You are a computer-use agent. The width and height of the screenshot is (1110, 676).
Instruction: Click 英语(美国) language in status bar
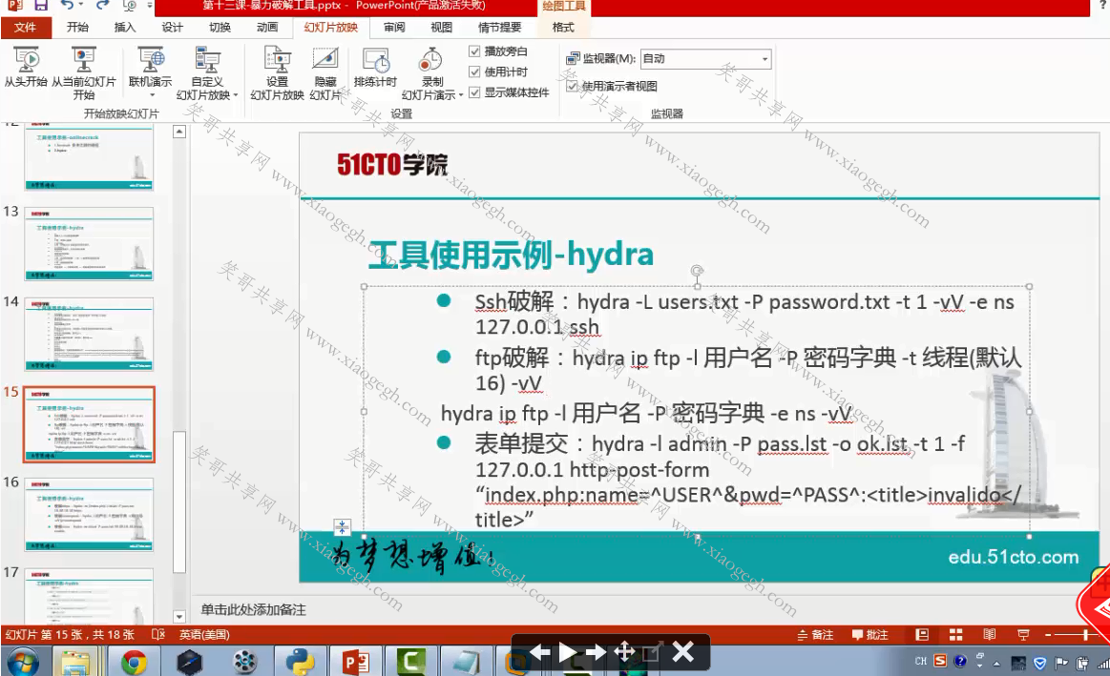tap(204, 634)
